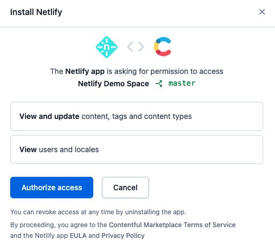The width and height of the screenshot is (275, 247).
Task: Close the Install Netlify dialog
Action: click(x=262, y=12)
